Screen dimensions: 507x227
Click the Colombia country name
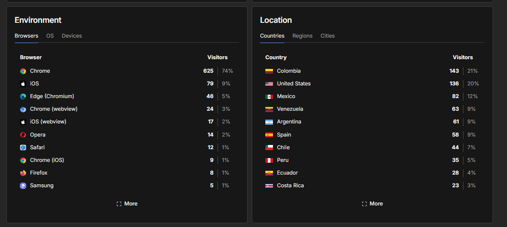[x=289, y=71]
